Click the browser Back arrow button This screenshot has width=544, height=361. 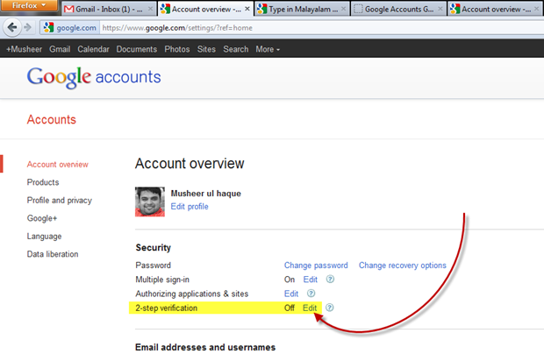pos(11,27)
